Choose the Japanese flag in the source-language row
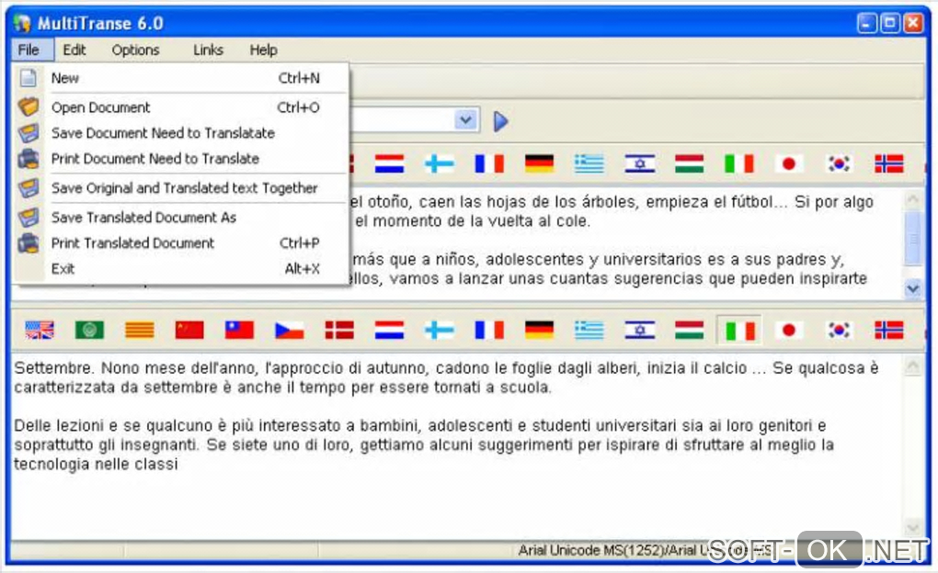 point(789,163)
